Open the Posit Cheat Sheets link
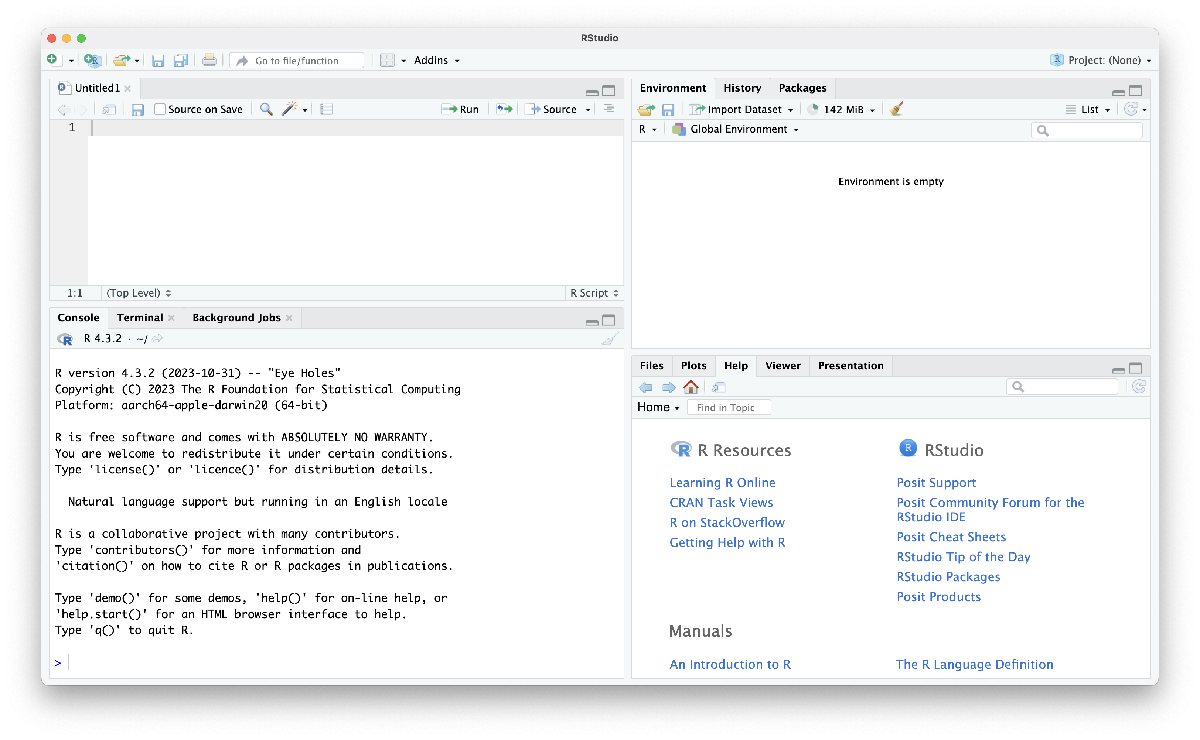 951,537
